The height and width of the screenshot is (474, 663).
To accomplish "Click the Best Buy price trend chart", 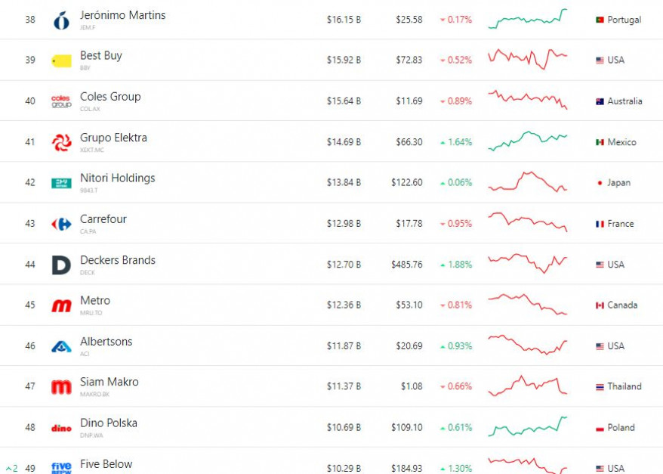I will pyautogui.click(x=527, y=59).
